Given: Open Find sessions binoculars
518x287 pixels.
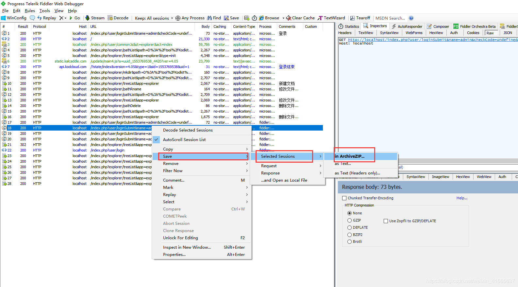Looking at the screenshot, I should click(x=214, y=18).
